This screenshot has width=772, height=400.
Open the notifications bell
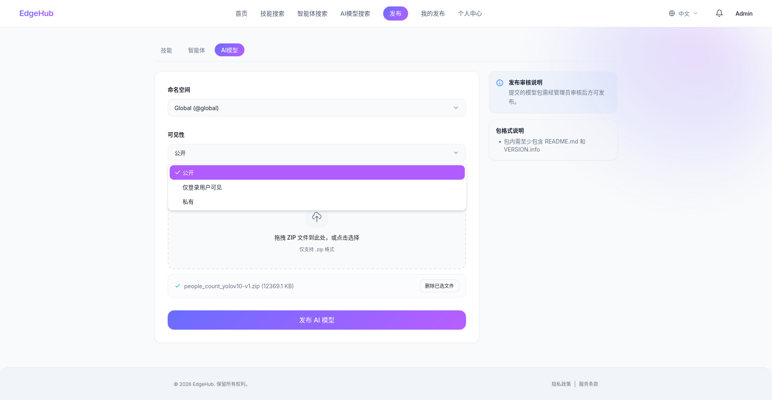(719, 13)
